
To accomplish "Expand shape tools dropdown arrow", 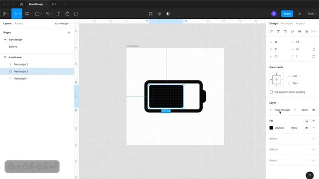I will [41, 14].
